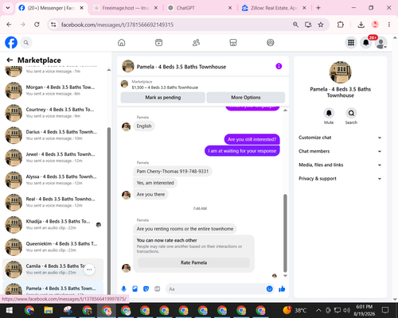This screenshot has height=318, width=398.
Task: Expand Privacy & support section
Action: pyautogui.click(x=340, y=179)
